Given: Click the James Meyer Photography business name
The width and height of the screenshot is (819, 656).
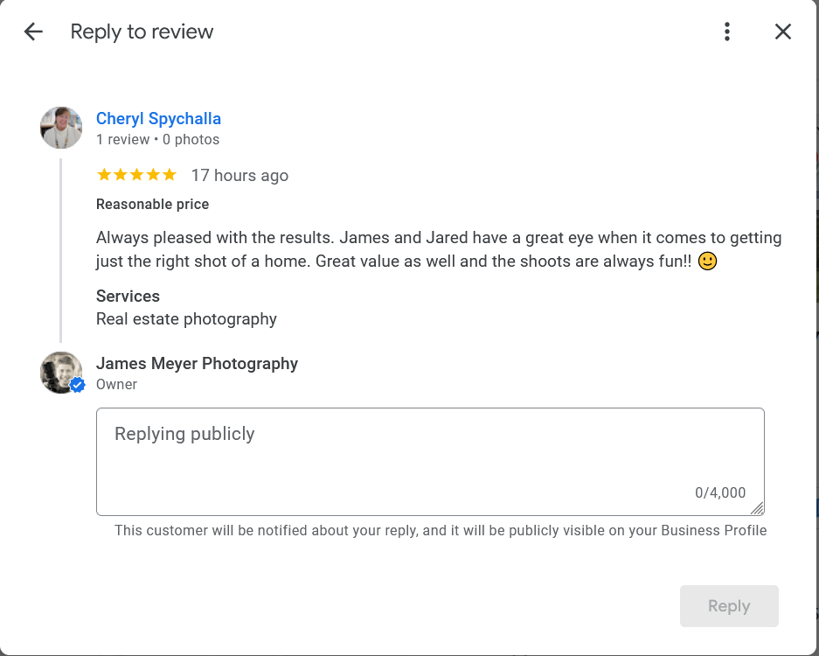Looking at the screenshot, I should 197,364.
